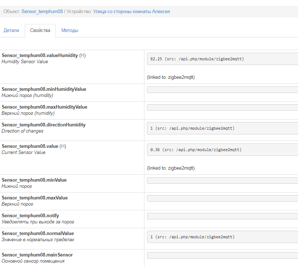Click linked to zigbee2mqtt text under sensor value
298x267 pixels.
171,168
